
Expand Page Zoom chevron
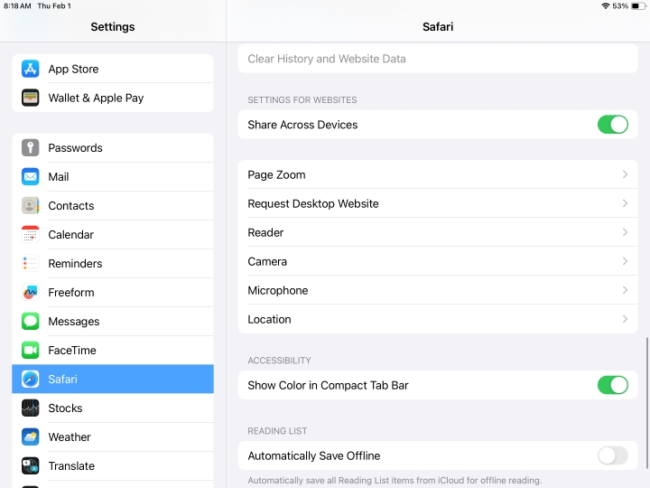[x=625, y=174]
